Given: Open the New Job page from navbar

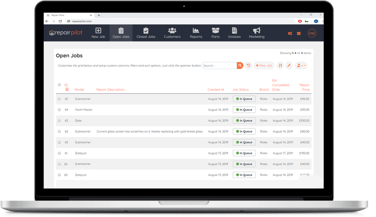Looking at the screenshot, I should click(x=98, y=33).
